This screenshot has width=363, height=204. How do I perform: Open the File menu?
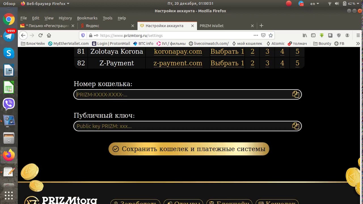click(x=24, y=18)
